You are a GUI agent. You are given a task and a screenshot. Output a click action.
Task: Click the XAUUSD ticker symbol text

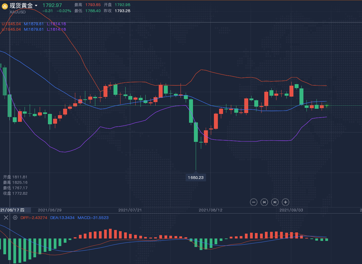[x=18, y=12]
